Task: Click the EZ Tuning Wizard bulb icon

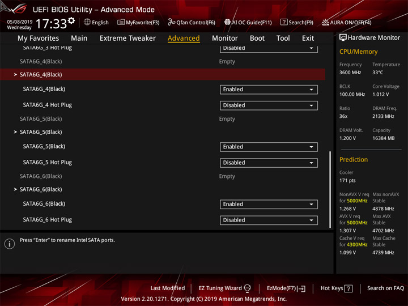Action: tap(247, 288)
